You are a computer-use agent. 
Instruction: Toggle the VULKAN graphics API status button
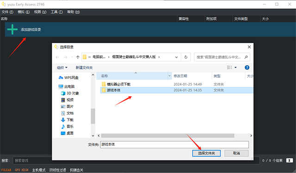tap(6, 170)
